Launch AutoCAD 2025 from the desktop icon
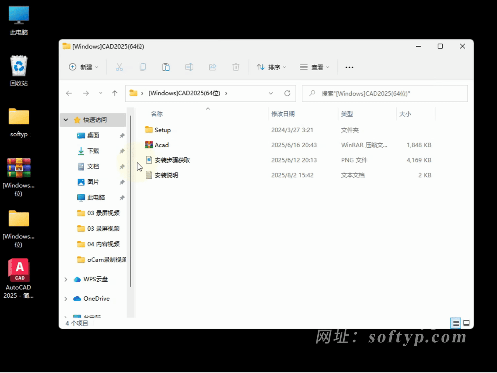497x373 pixels. [x=18, y=270]
